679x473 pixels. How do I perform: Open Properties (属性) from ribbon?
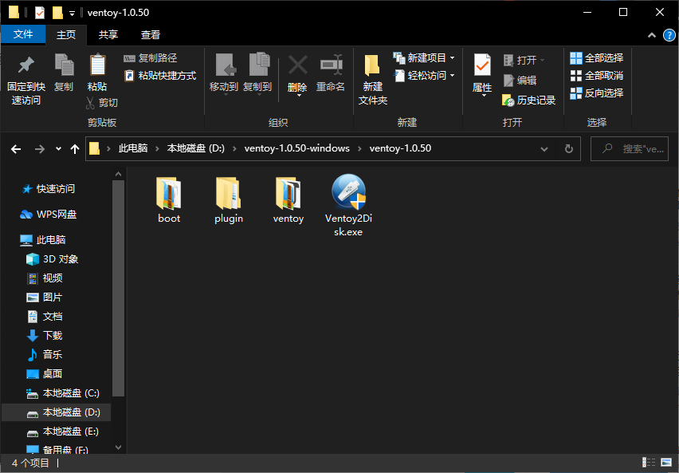pyautogui.click(x=482, y=74)
